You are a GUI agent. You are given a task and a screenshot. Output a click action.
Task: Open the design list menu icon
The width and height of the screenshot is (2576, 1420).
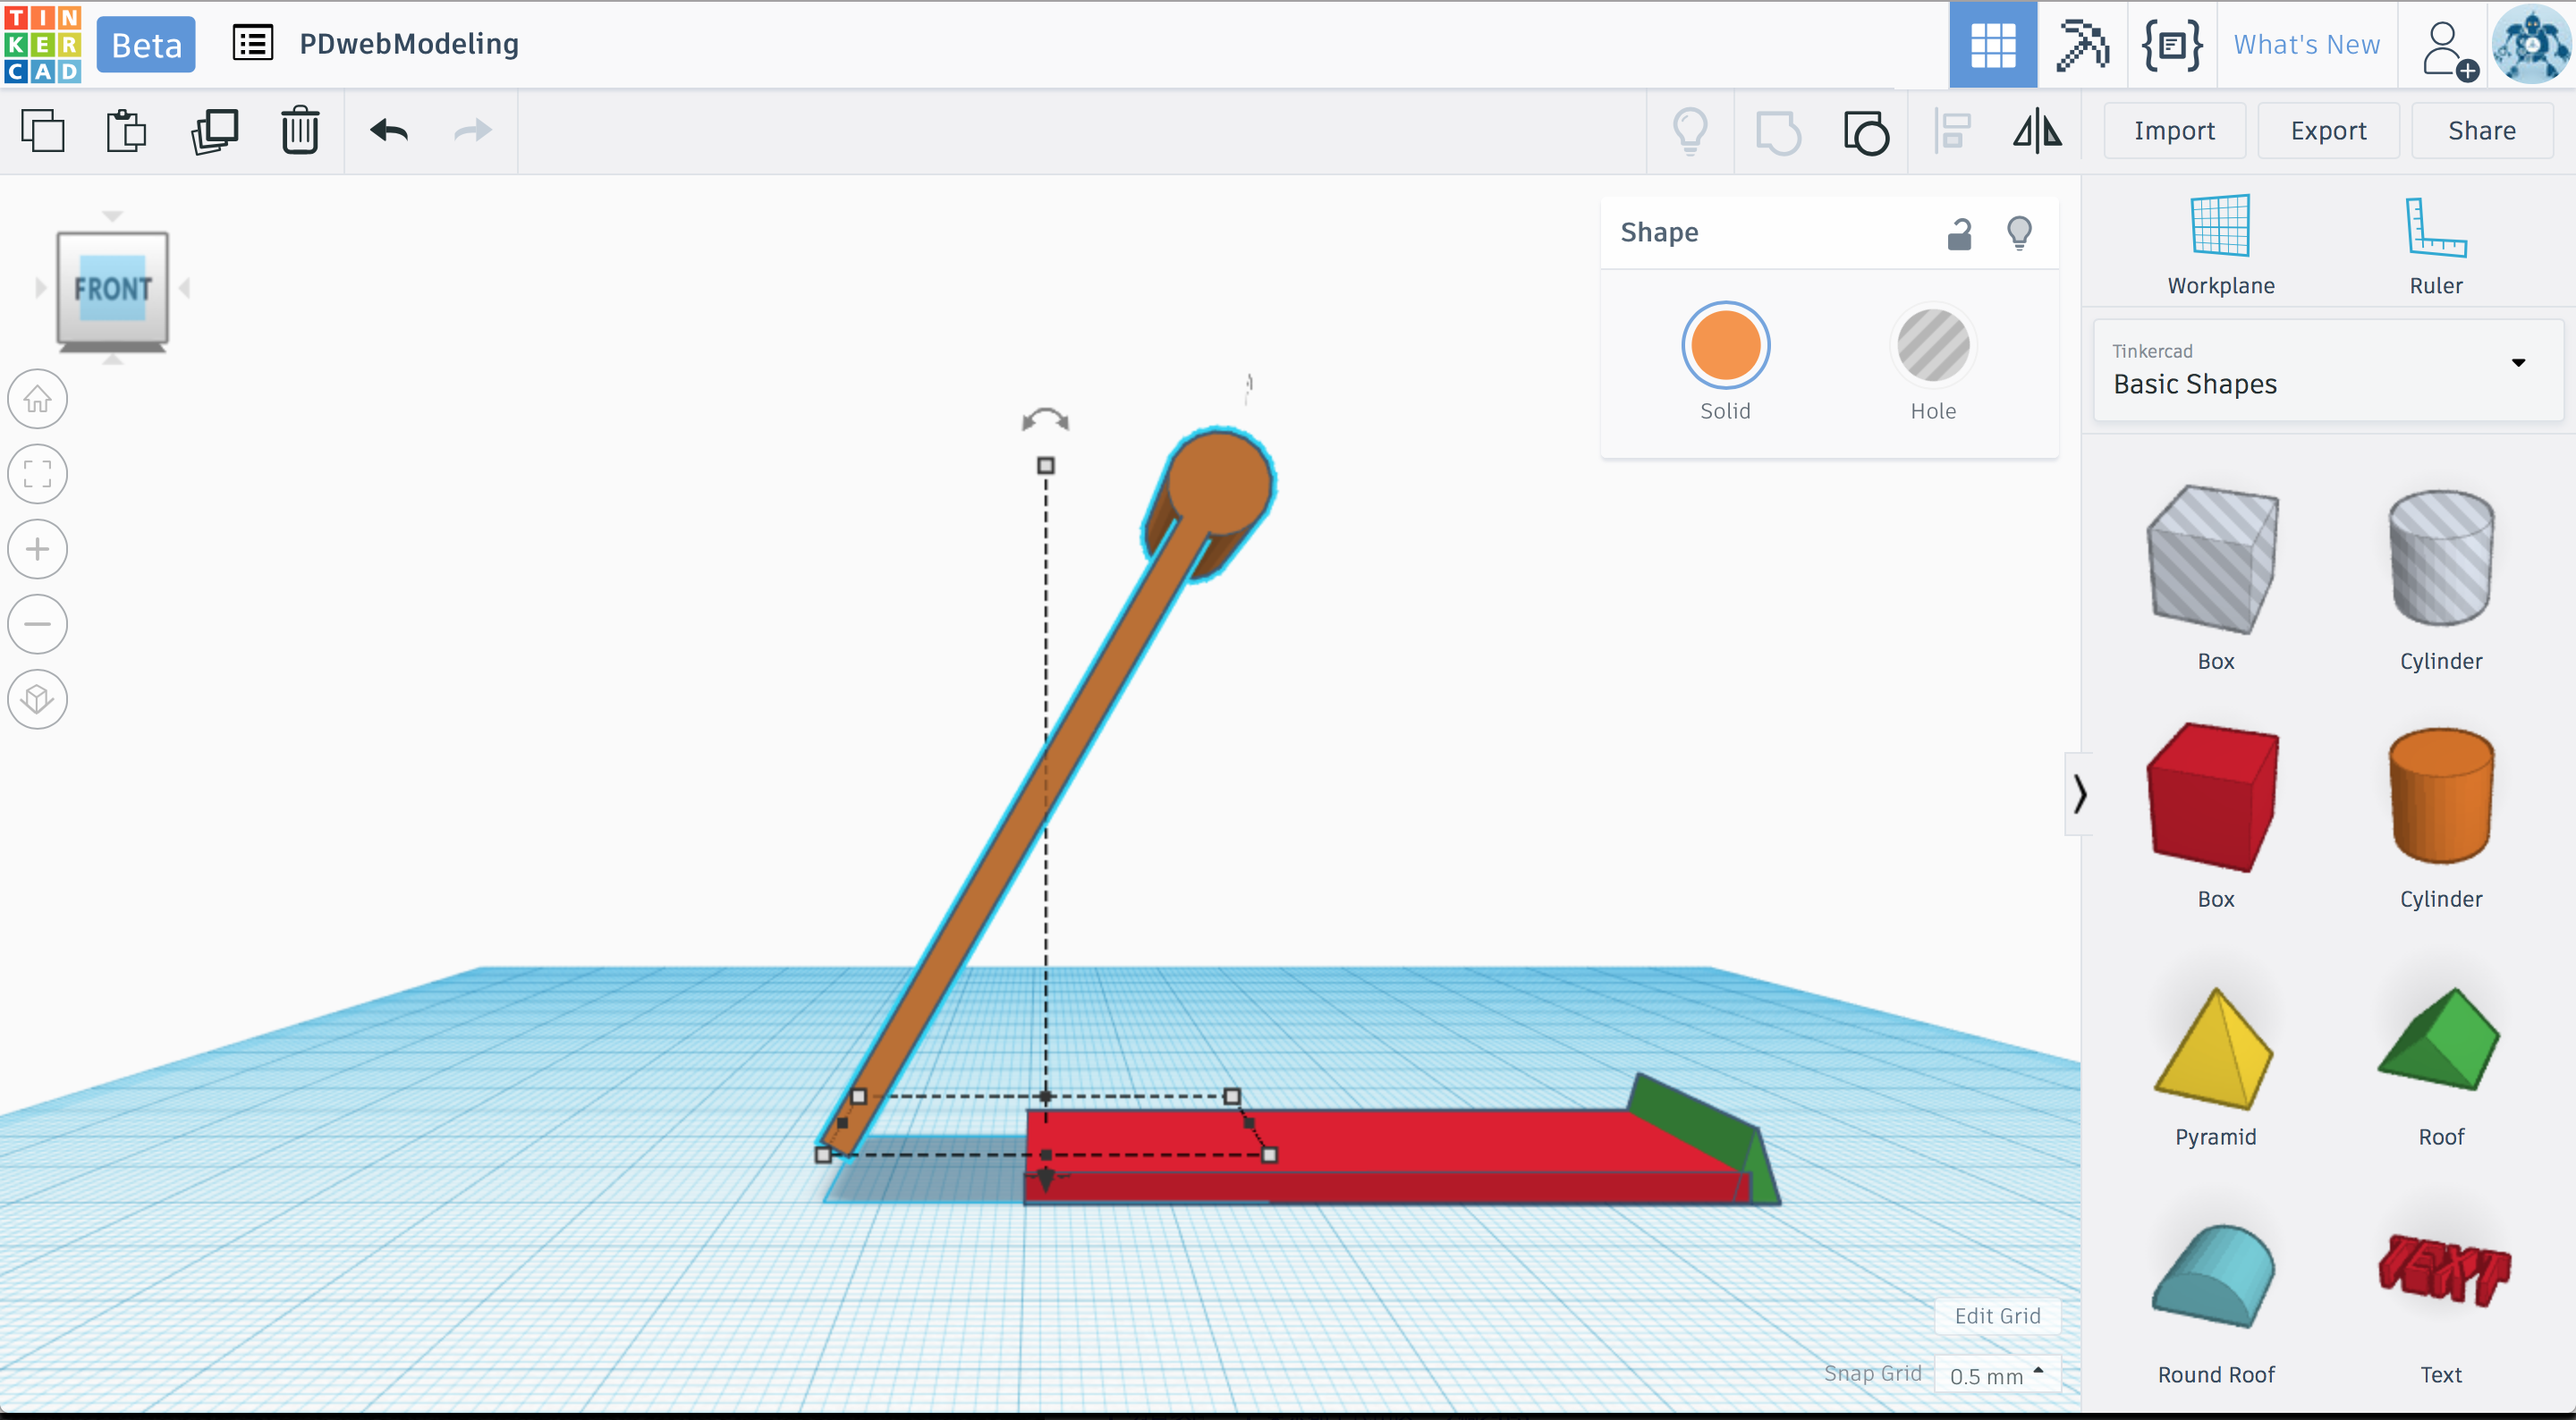(x=252, y=44)
